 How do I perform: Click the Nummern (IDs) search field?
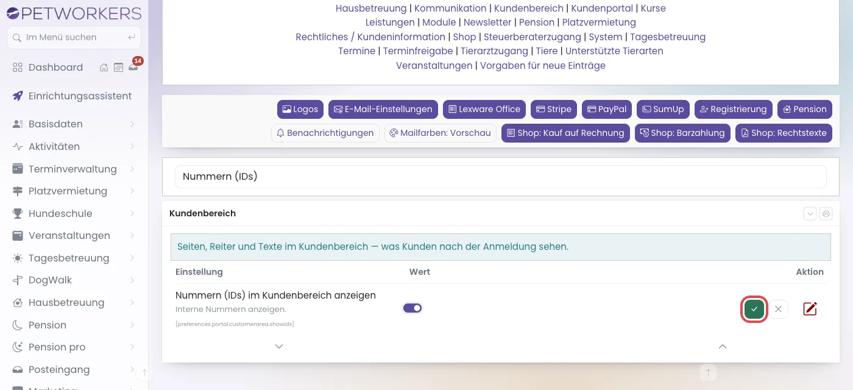pos(501,176)
